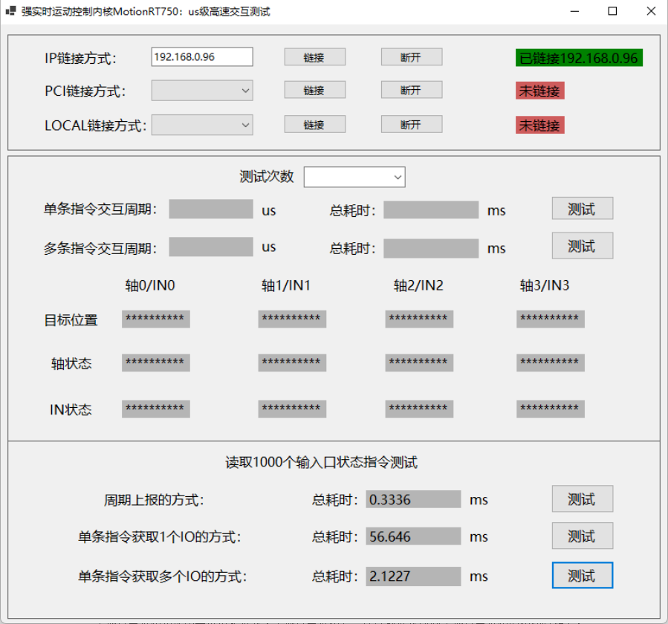
Task: Click the 2.1227 total time value
Action: (x=413, y=576)
